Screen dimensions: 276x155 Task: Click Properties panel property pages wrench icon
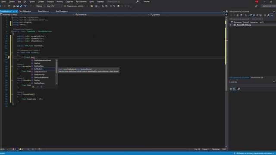tap(238, 89)
